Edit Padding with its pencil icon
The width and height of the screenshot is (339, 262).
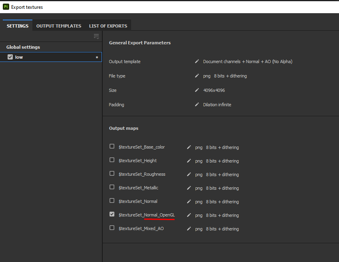197,105
